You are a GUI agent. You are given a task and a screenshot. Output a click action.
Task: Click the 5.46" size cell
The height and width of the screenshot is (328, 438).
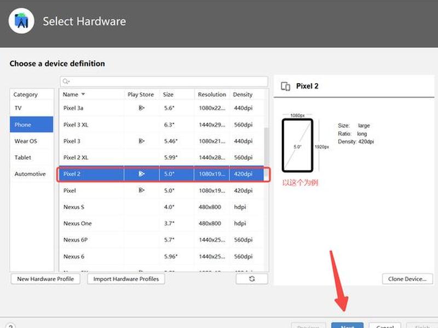(171, 141)
